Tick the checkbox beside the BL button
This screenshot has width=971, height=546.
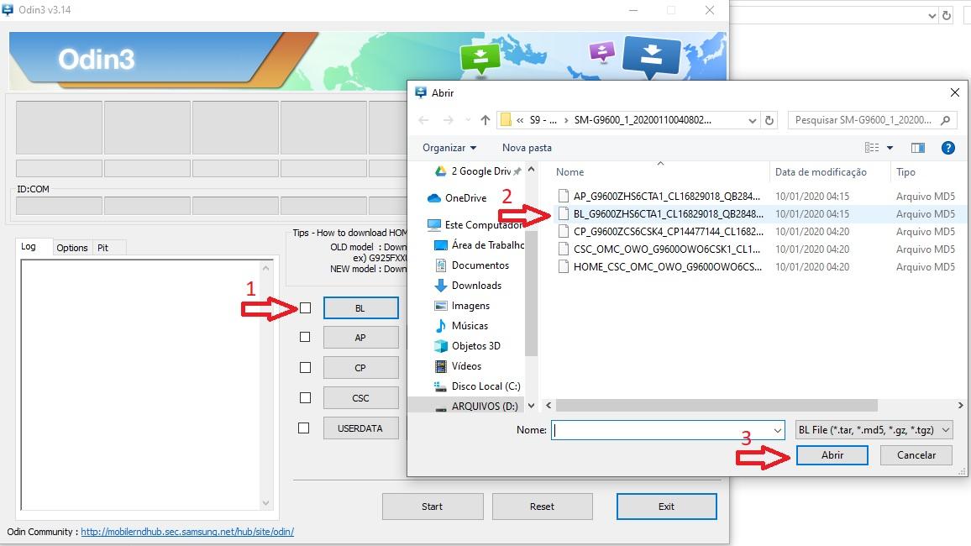click(x=305, y=307)
